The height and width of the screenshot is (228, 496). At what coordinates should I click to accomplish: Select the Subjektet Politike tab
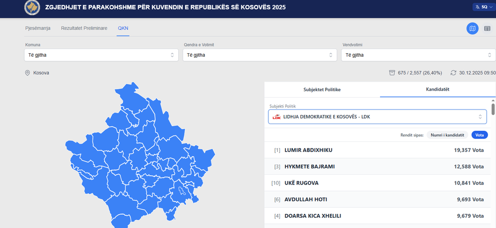(322, 89)
